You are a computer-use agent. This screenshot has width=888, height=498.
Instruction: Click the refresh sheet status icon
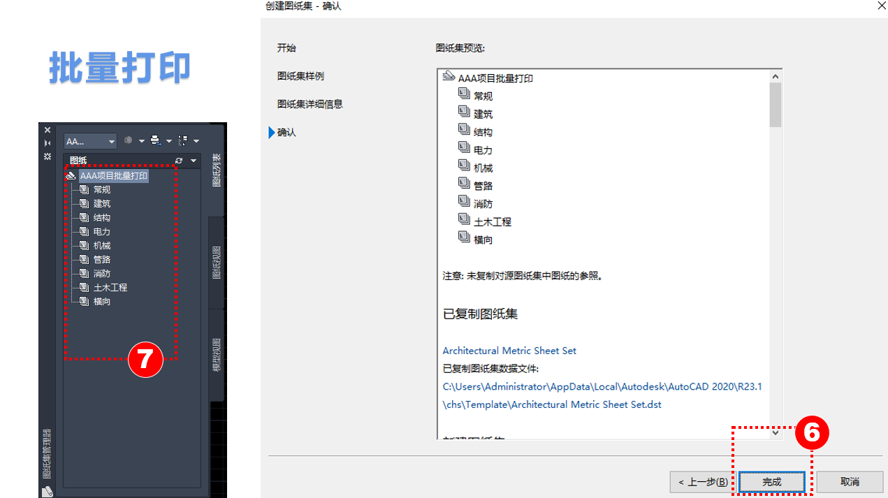click(179, 161)
